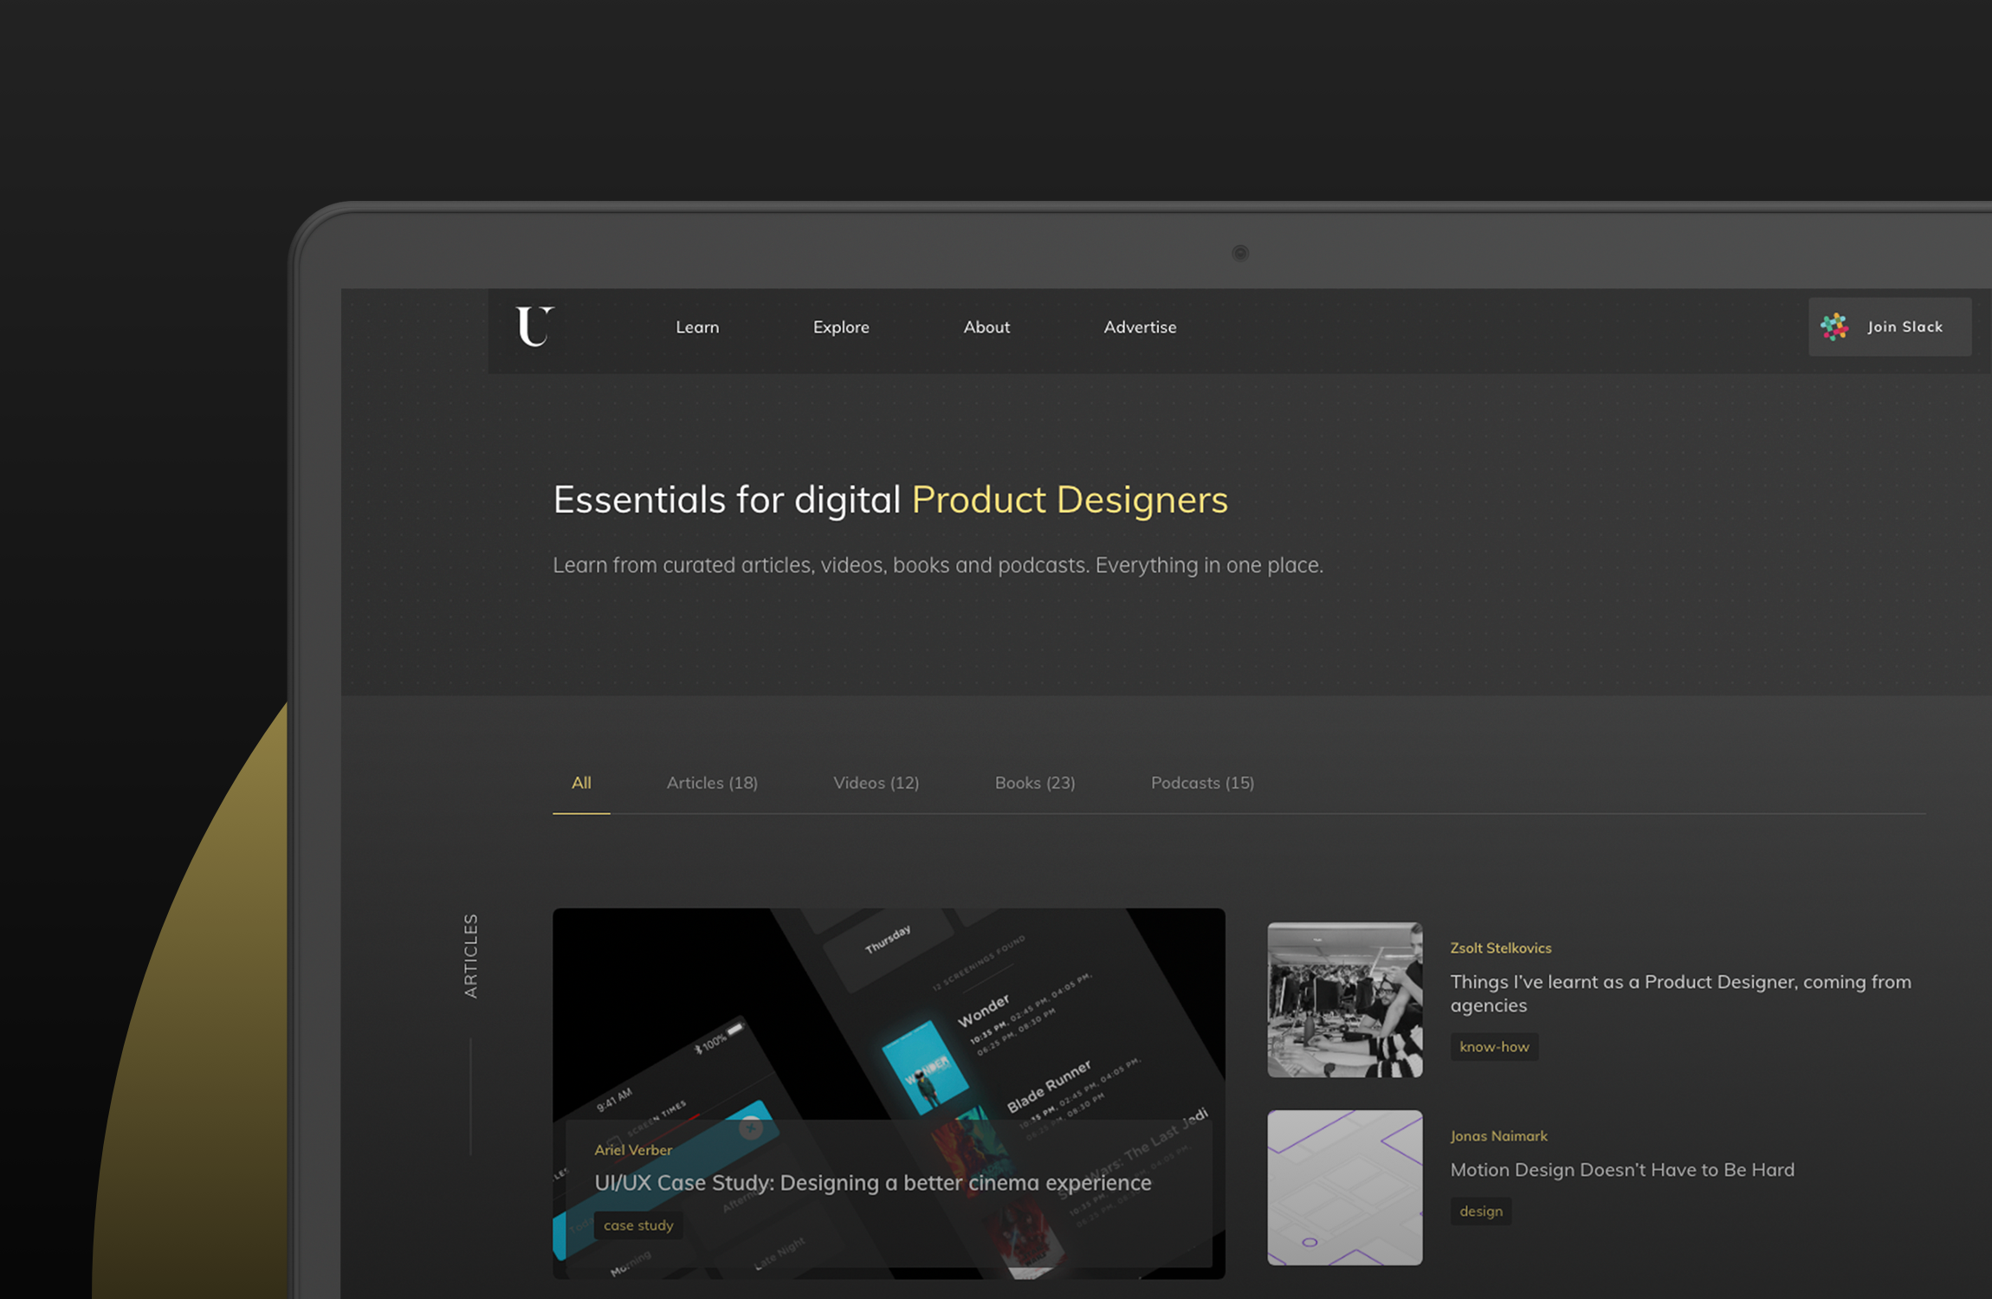Image resolution: width=1992 pixels, height=1299 pixels.
Task: Click the design tag
Action: tap(1481, 1212)
